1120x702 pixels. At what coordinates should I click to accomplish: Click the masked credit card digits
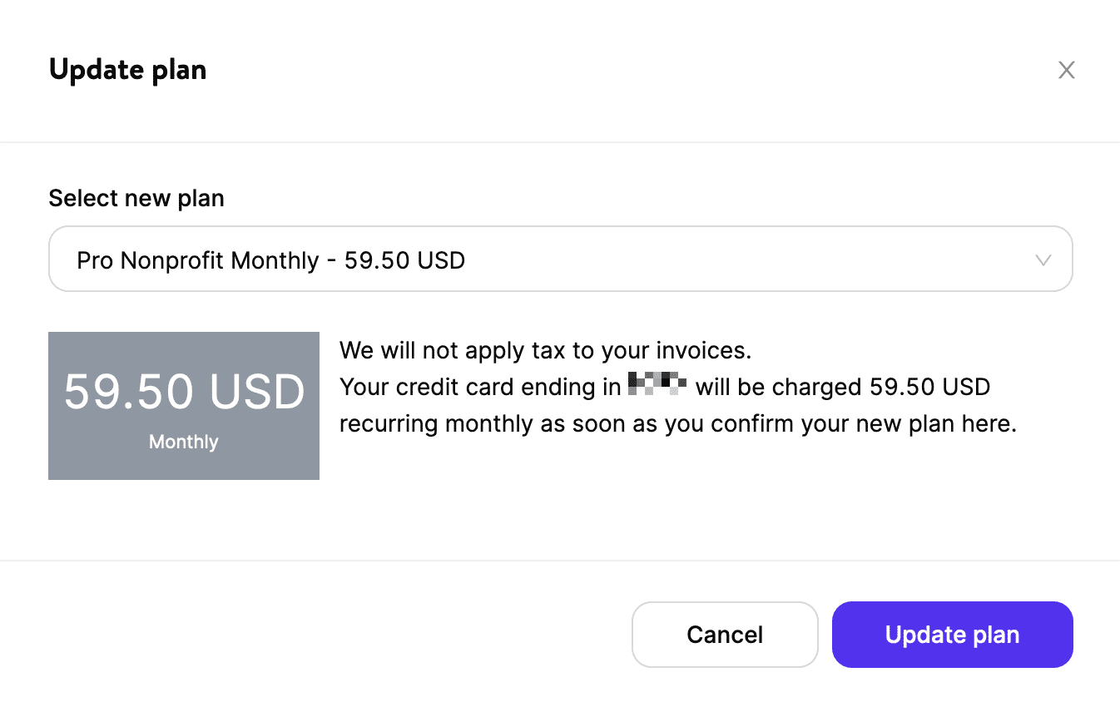(657, 385)
